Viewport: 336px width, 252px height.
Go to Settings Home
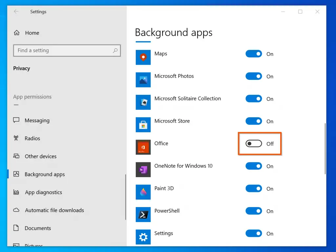point(32,33)
